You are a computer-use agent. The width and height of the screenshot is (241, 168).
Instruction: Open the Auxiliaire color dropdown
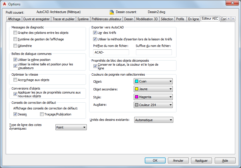pos(153,105)
